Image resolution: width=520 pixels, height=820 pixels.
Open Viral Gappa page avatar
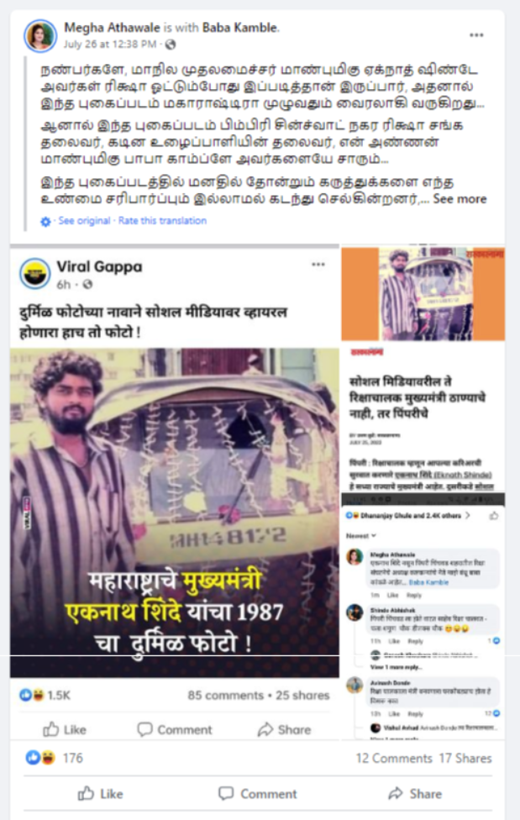35,274
